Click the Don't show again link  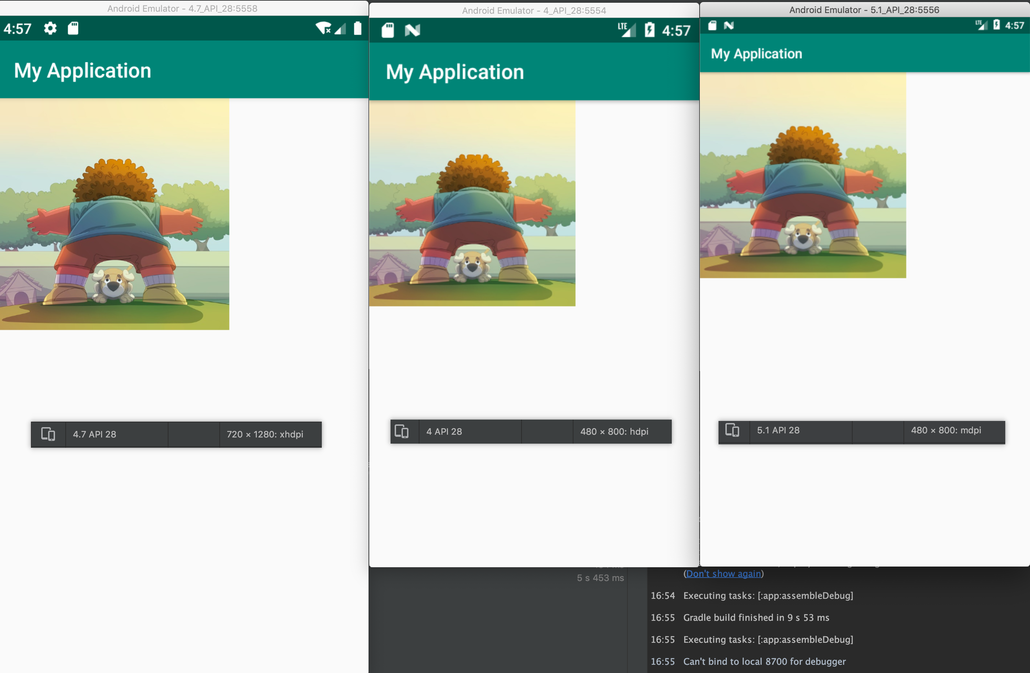point(723,574)
